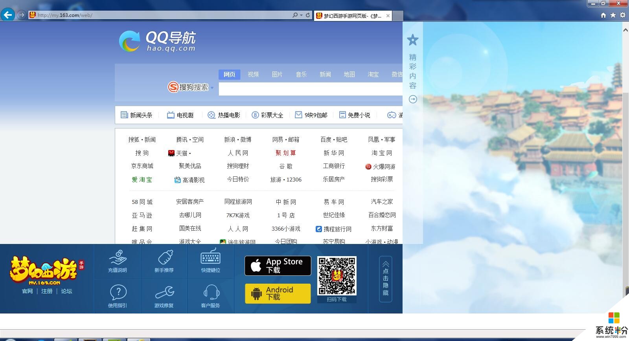Open the 旅游·12306 link

pos(286,180)
